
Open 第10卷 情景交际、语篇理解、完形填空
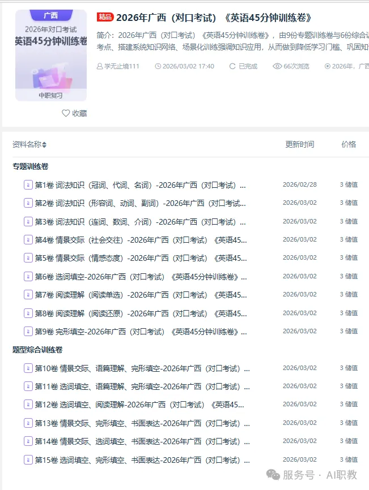click(x=142, y=368)
